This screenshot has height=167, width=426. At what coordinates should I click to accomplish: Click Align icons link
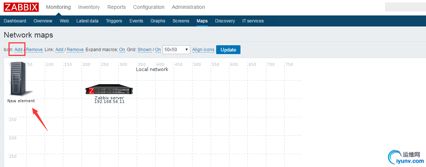[x=203, y=50]
